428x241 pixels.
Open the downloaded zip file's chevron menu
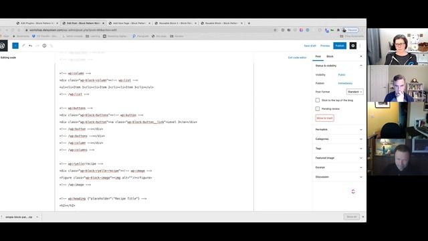(37, 217)
